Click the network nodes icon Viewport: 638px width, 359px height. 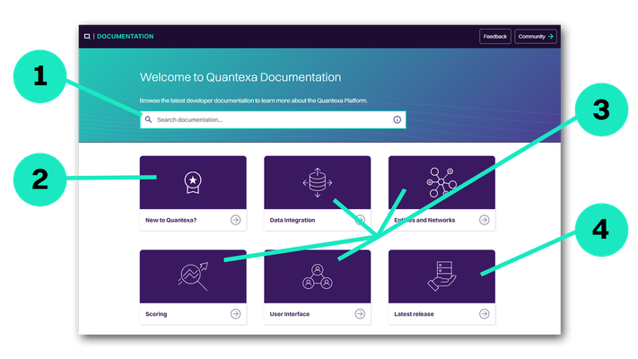(x=441, y=183)
